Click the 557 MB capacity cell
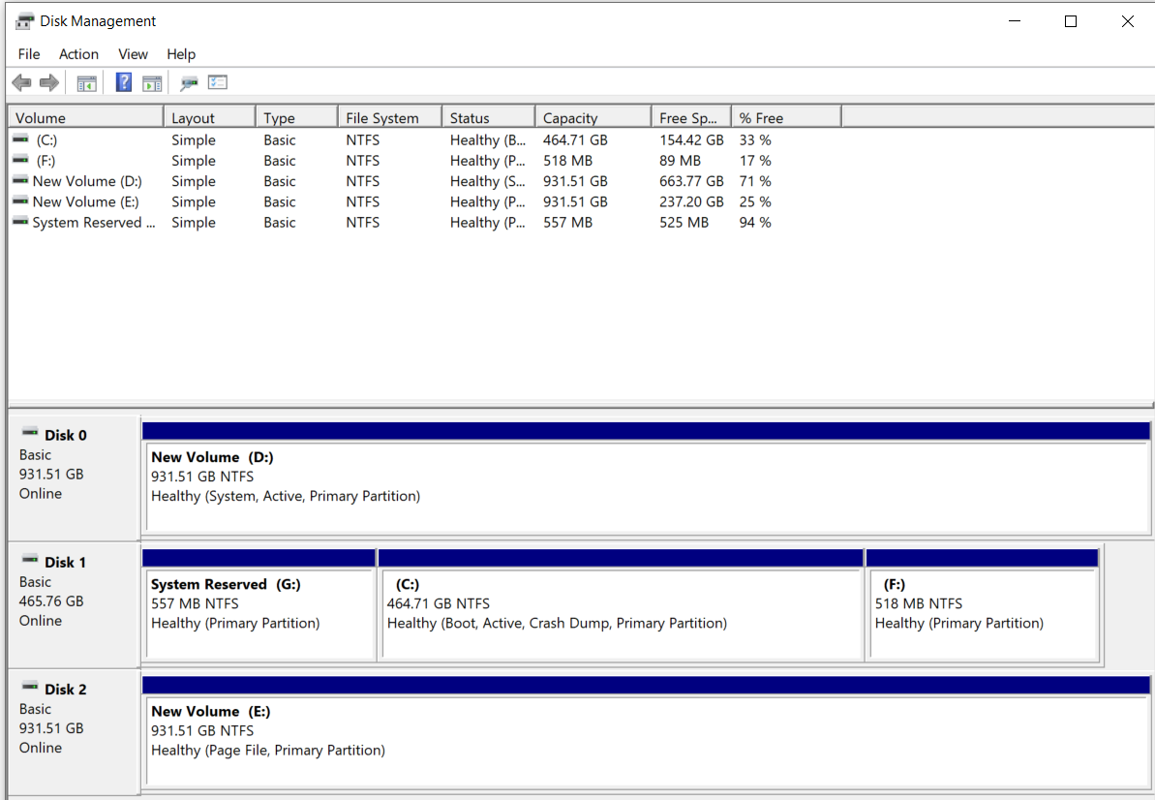Screen dimensions: 1155x800 (x=568, y=223)
